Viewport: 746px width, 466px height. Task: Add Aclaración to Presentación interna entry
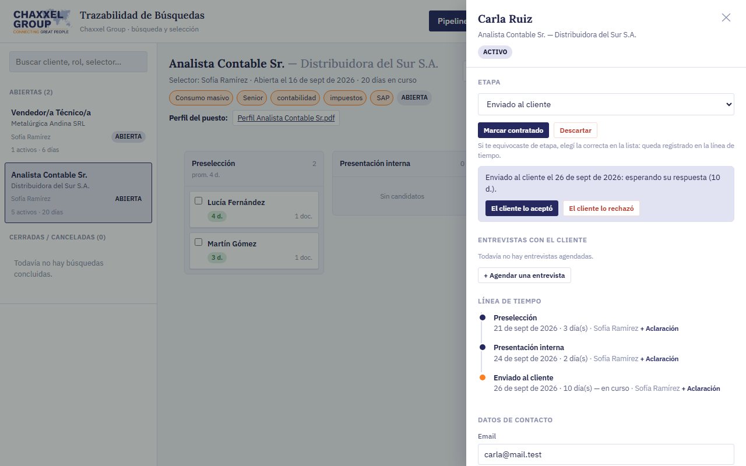[x=659, y=359]
